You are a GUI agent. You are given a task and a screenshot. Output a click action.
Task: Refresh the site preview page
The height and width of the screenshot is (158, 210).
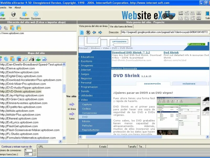(82, 32)
